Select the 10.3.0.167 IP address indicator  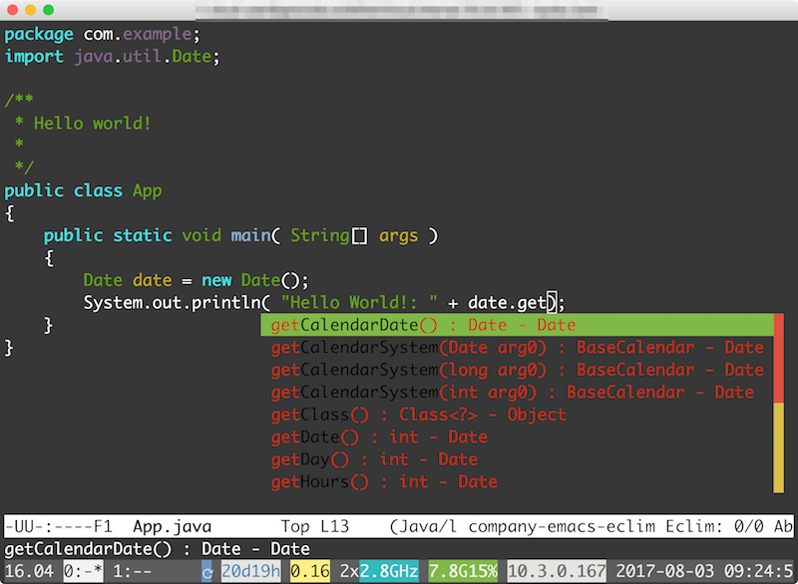(556, 571)
